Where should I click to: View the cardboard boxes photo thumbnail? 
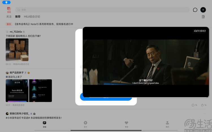(x=17, y=50)
